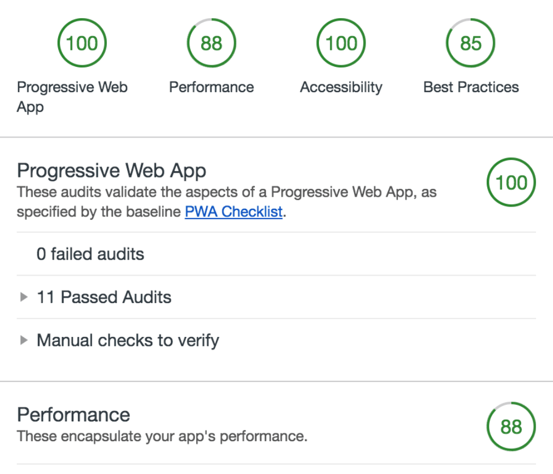Click the Performance section heading
The width and height of the screenshot is (553, 474).
73,415
